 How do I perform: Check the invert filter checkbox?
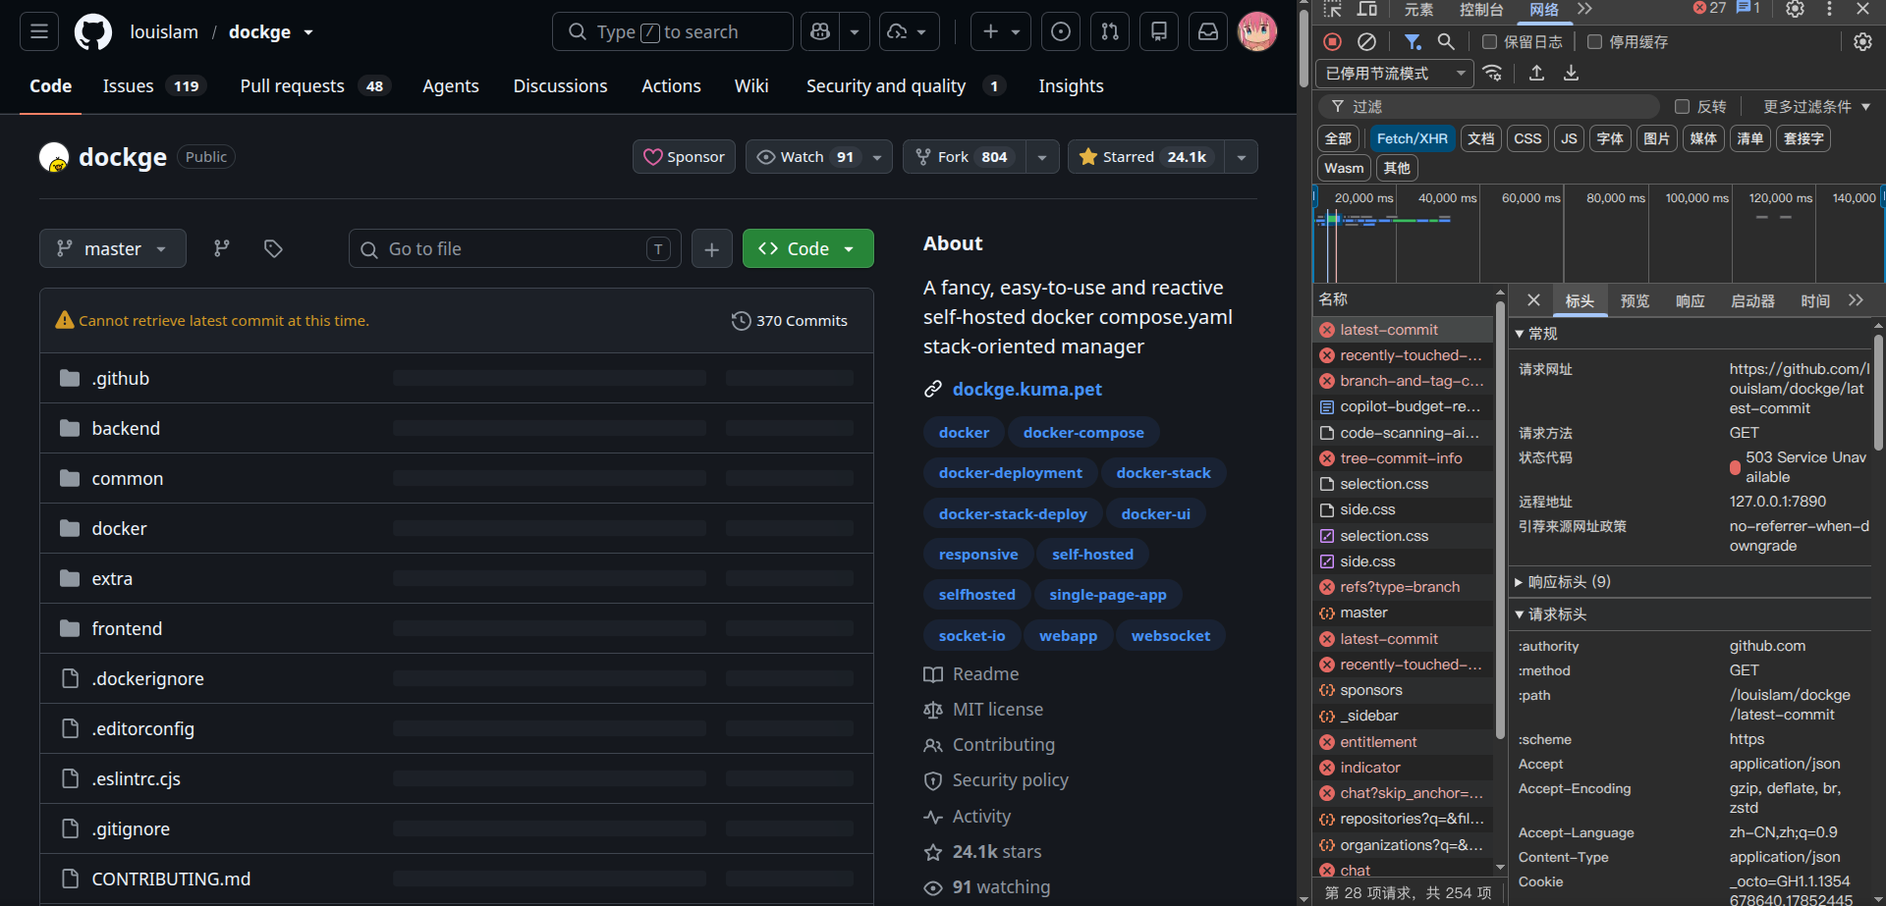click(1682, 106)
